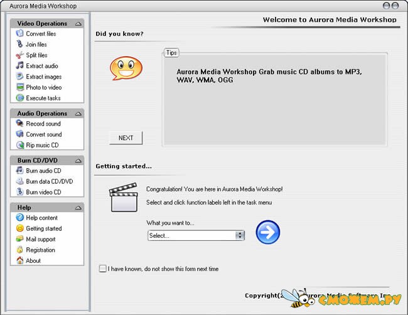408x315 pixels.
Task: Click the Photo to video icon
Action: point(20,87)
